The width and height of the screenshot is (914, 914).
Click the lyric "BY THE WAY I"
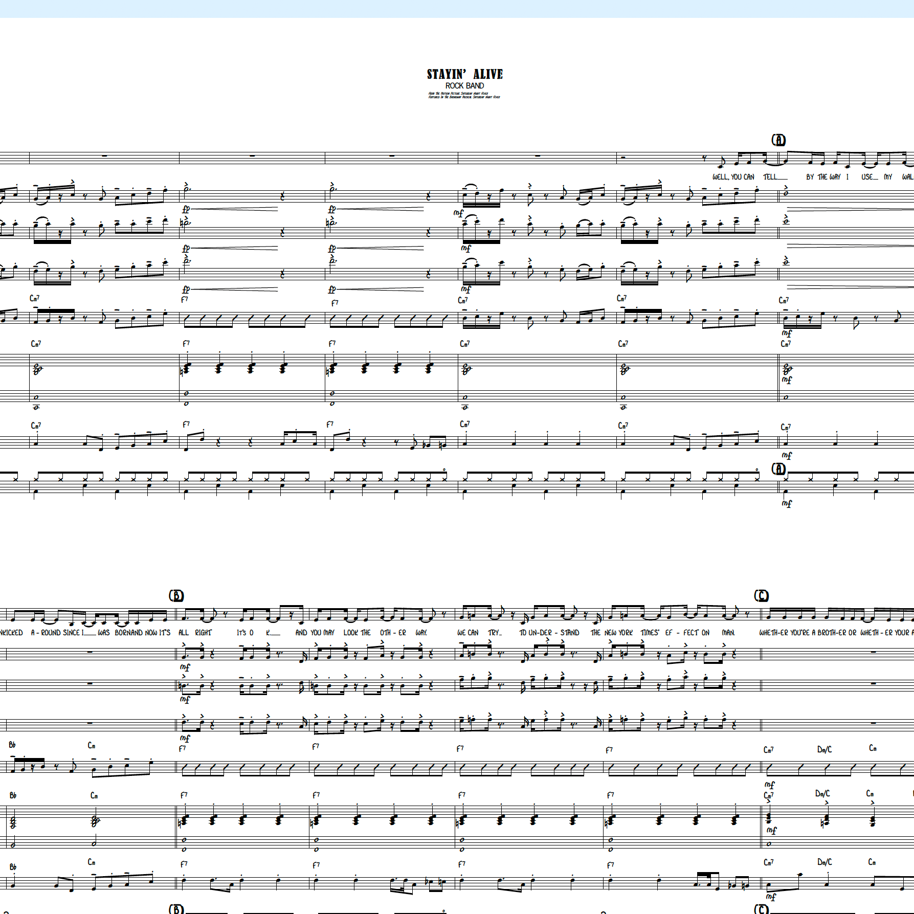tap(828, 177)
